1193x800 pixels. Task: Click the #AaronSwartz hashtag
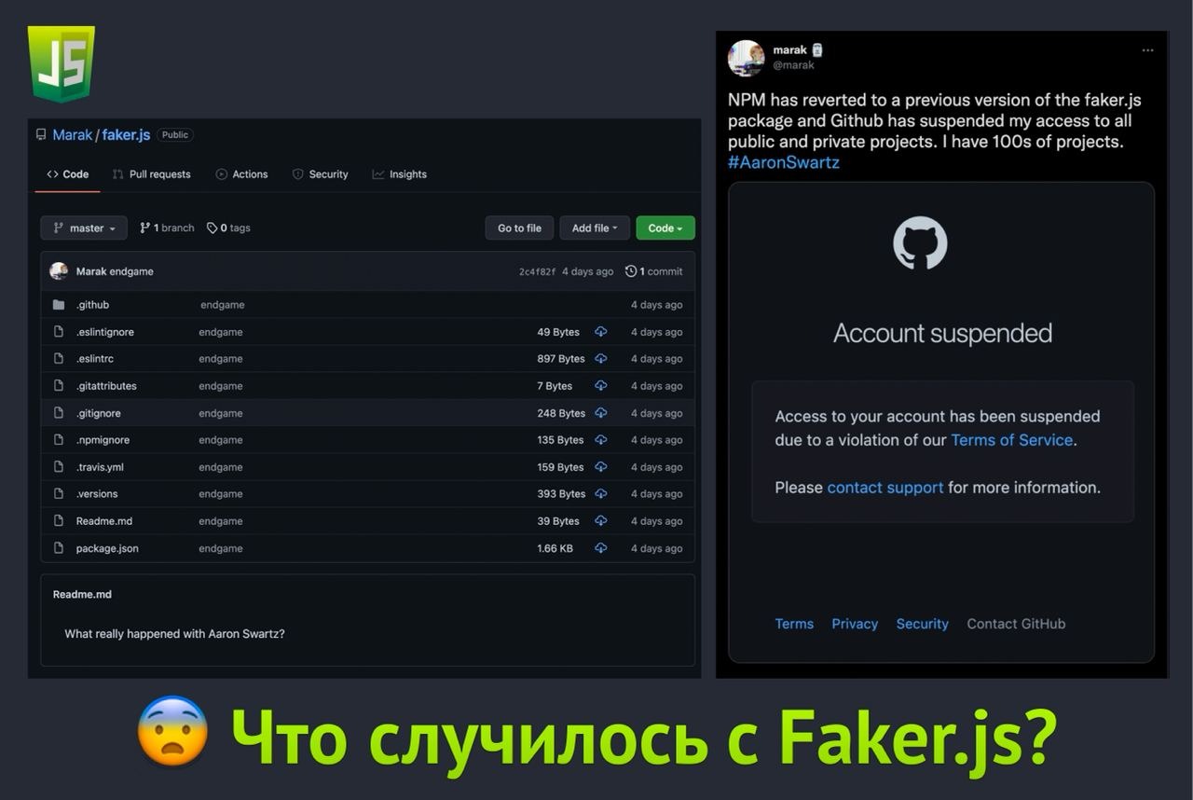784,162
